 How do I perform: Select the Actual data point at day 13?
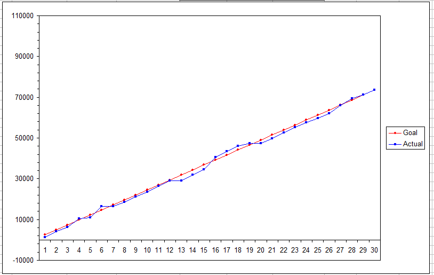tap(181, 180)
